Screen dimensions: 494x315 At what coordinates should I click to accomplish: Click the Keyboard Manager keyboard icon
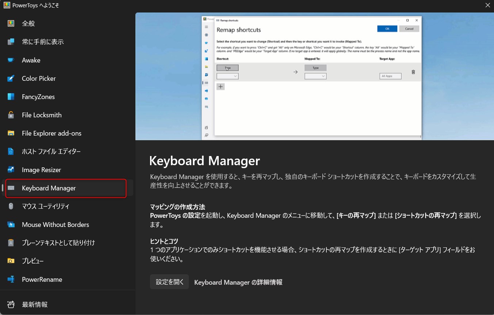coord(11,188)
